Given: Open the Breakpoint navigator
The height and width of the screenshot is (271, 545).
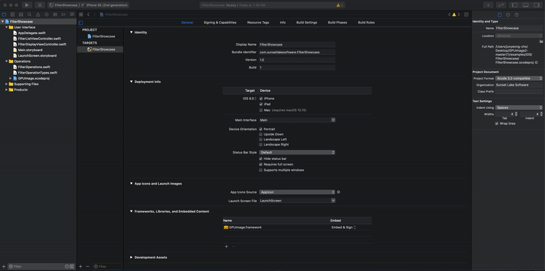Looking at the screenshot, I should [63, 14].
